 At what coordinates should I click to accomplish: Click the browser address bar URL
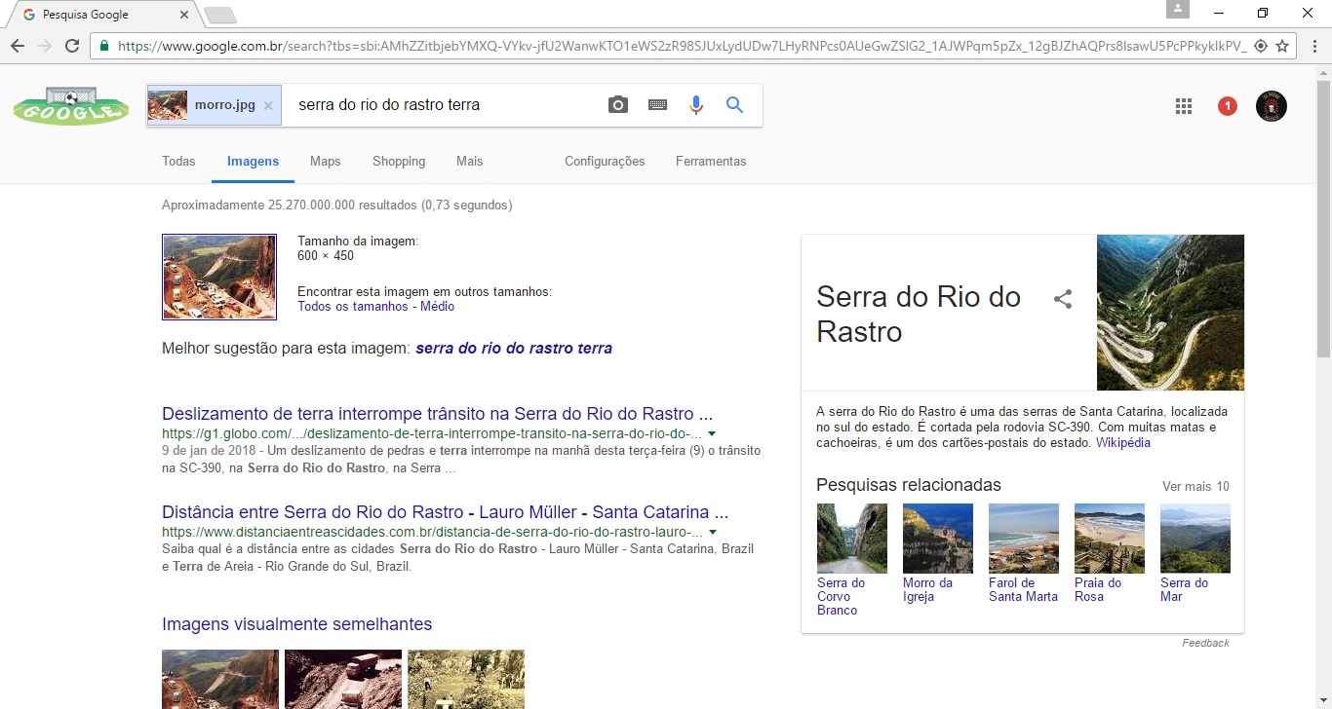pyautogui.click(x=681, y=46)
